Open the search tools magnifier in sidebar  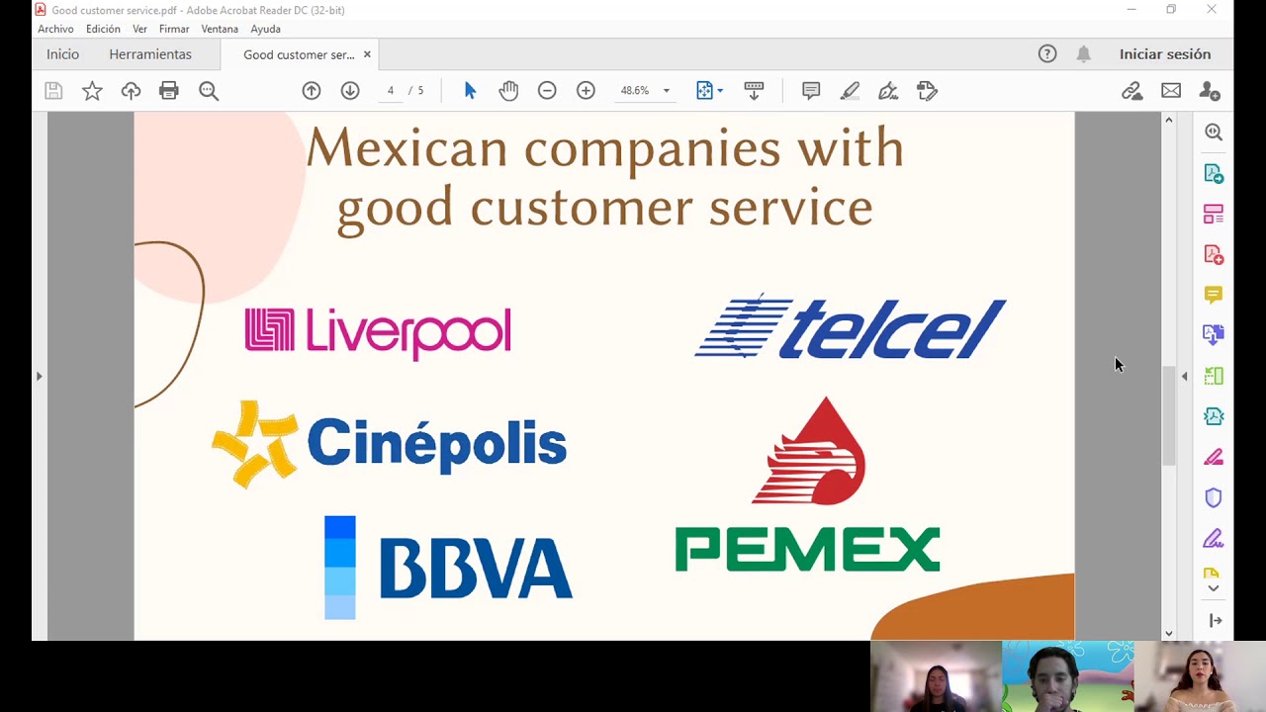(x=1214, y=133)
